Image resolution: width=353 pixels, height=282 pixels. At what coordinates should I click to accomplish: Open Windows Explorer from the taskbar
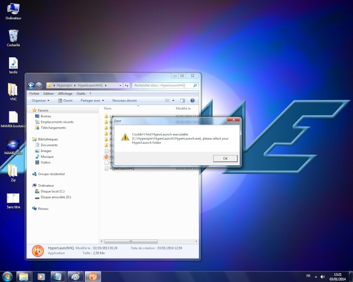[x=24, y=277]
